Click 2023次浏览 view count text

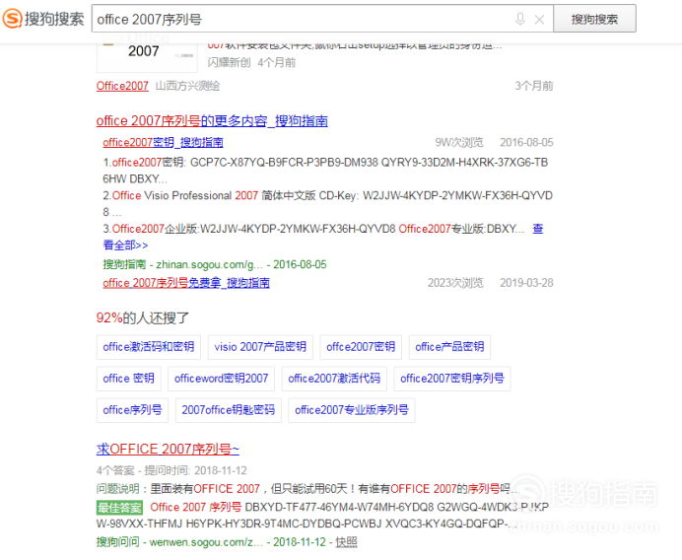(455, 283)
